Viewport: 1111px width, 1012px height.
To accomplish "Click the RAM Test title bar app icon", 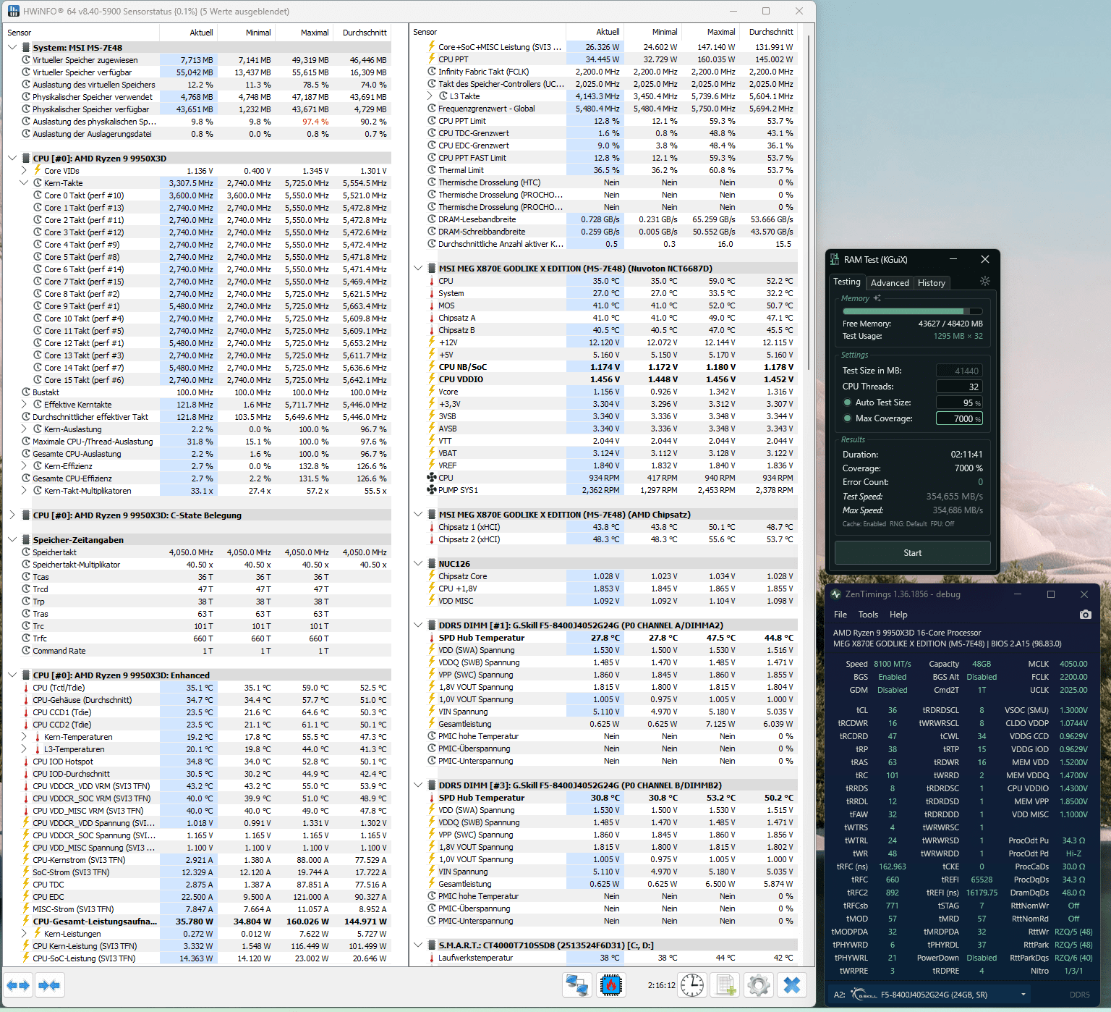I will 835,259.
